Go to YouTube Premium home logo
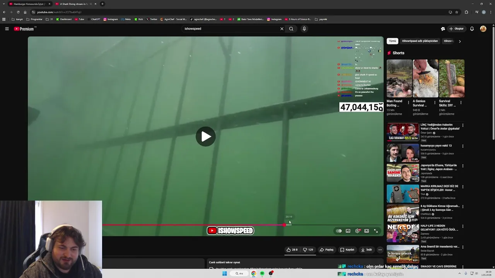The width and height of the screenshot is (495, 278). point(24,29)
